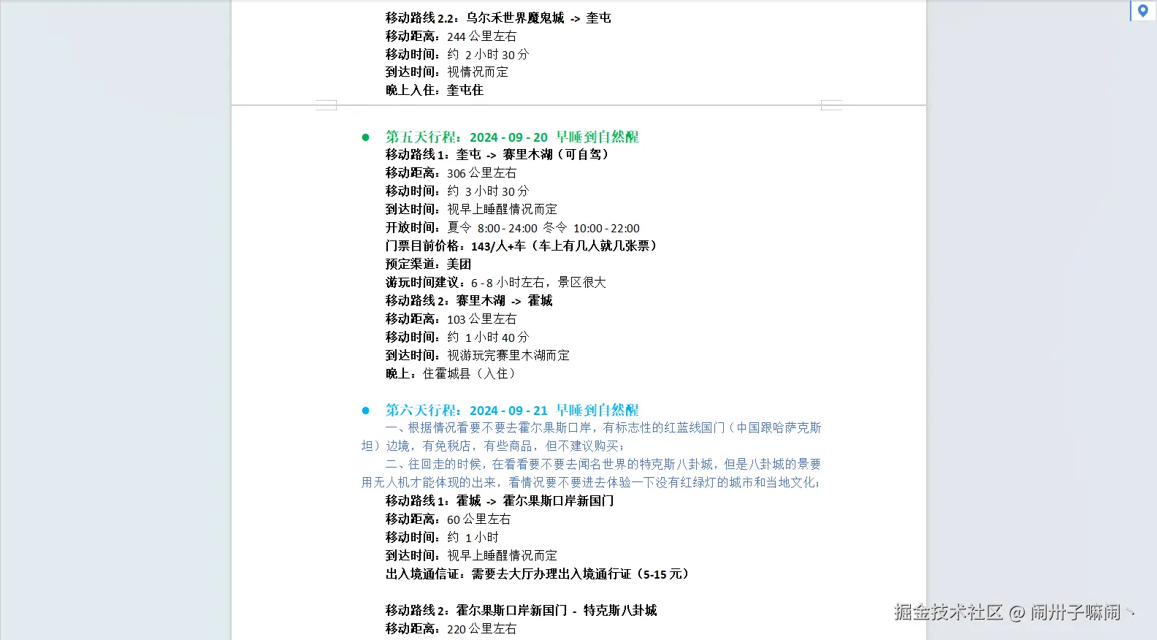Click the line 到达时间: 视情况而定
The image size is (1157, 640).
tap(447, 72)
